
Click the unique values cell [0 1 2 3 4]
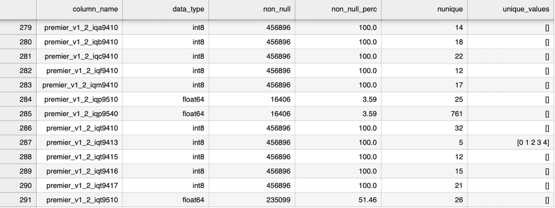point(533,142)
